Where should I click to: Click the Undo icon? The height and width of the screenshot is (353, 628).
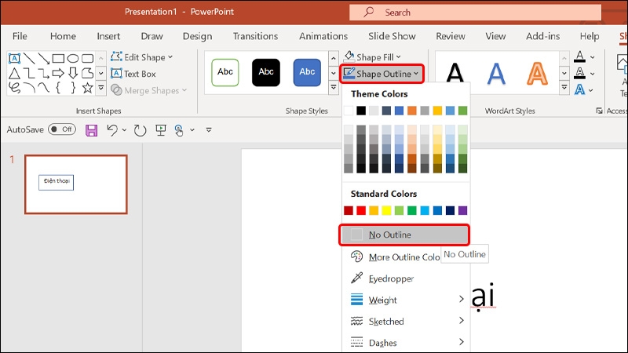point(112,130)
